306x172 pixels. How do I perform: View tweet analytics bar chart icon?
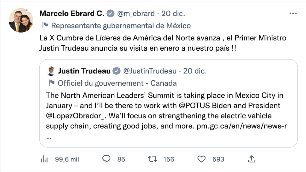point(44,159)
